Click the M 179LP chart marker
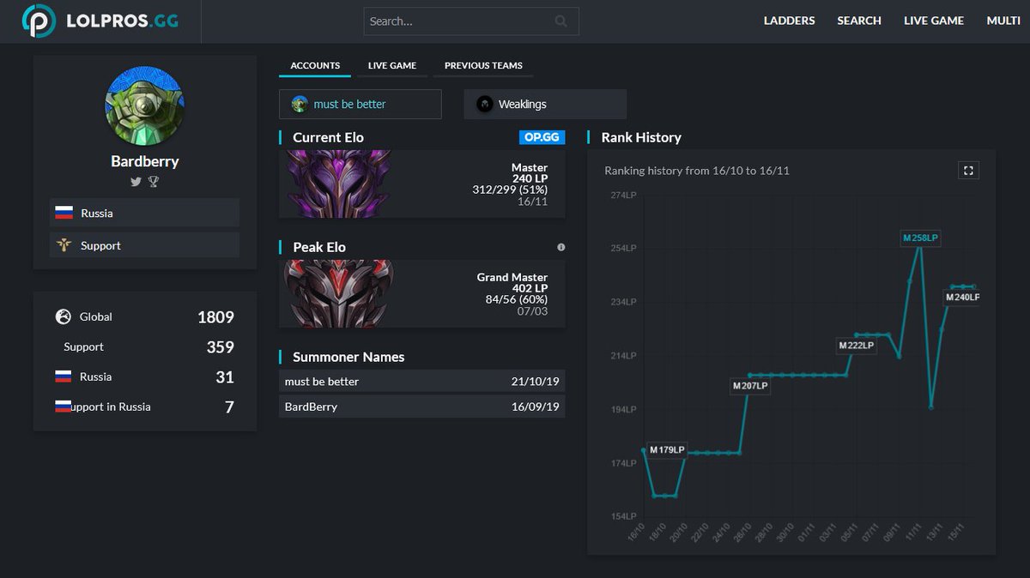This screenshot has height=578, width=1030. click(x=668, y=449)
